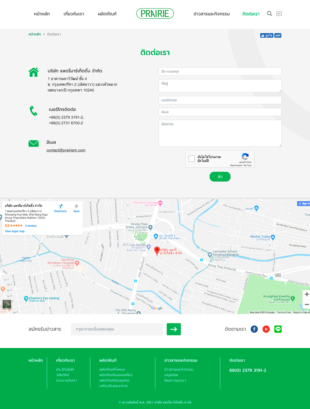The width and height of the screenshot is (310, 409).
Task: Open footer link เมนูอร่อย
Action: click(x=171, y=375)
